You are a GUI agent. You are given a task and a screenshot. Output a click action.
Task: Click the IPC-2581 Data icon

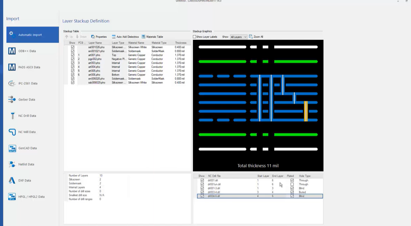[12, 83]
